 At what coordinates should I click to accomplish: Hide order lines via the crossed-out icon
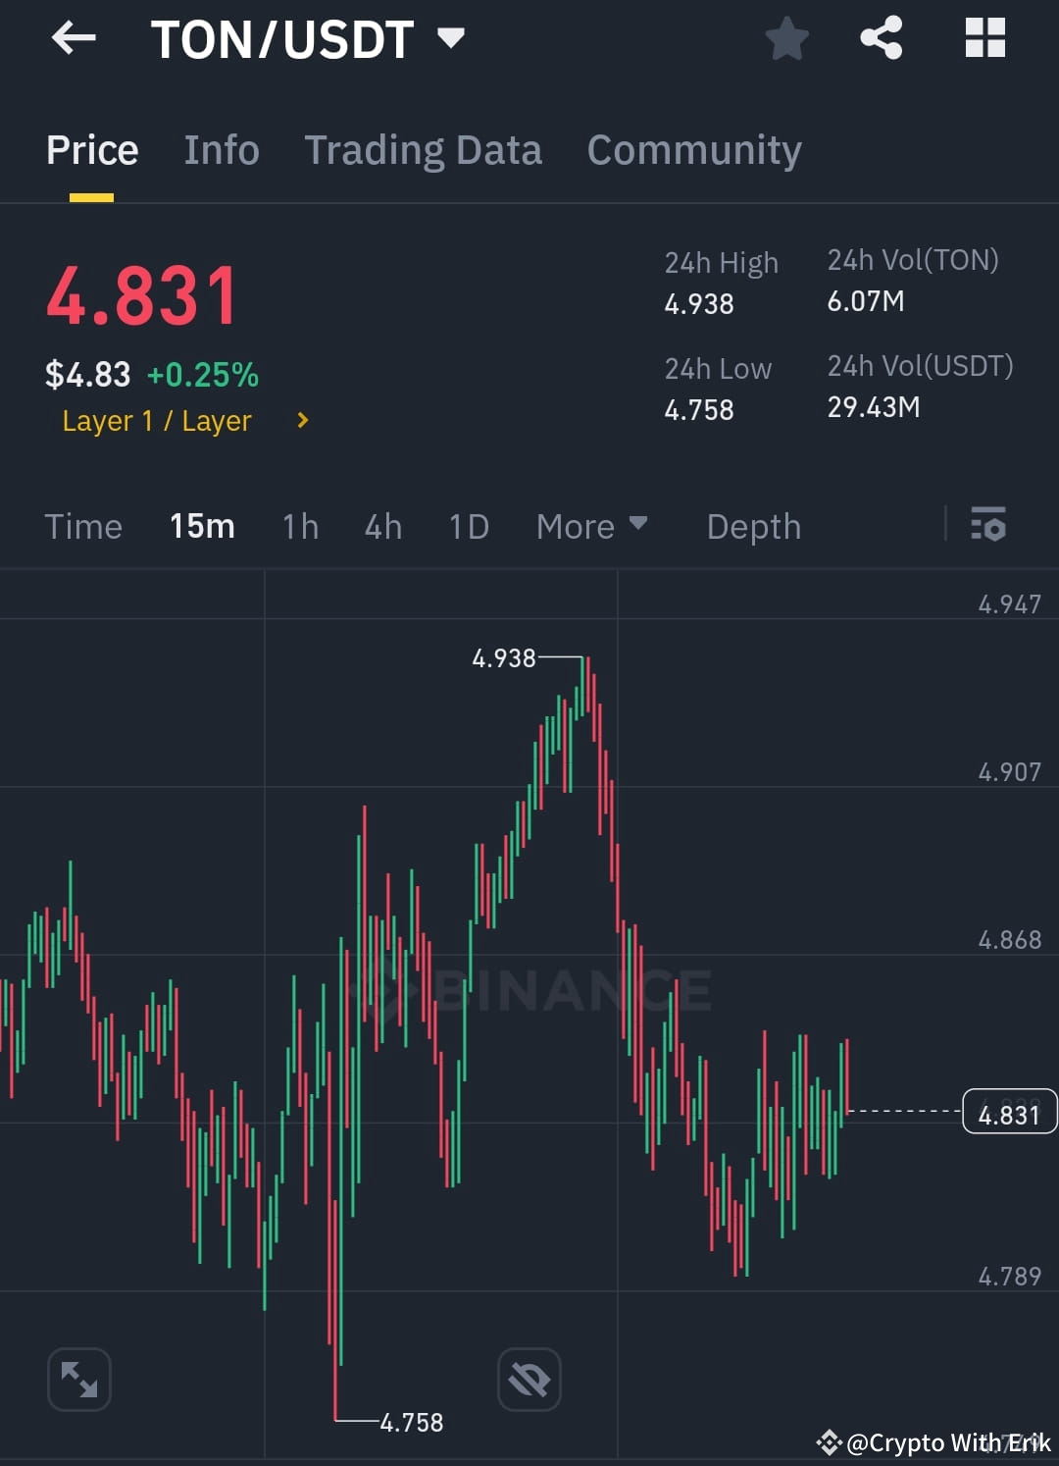(529, 1379)
